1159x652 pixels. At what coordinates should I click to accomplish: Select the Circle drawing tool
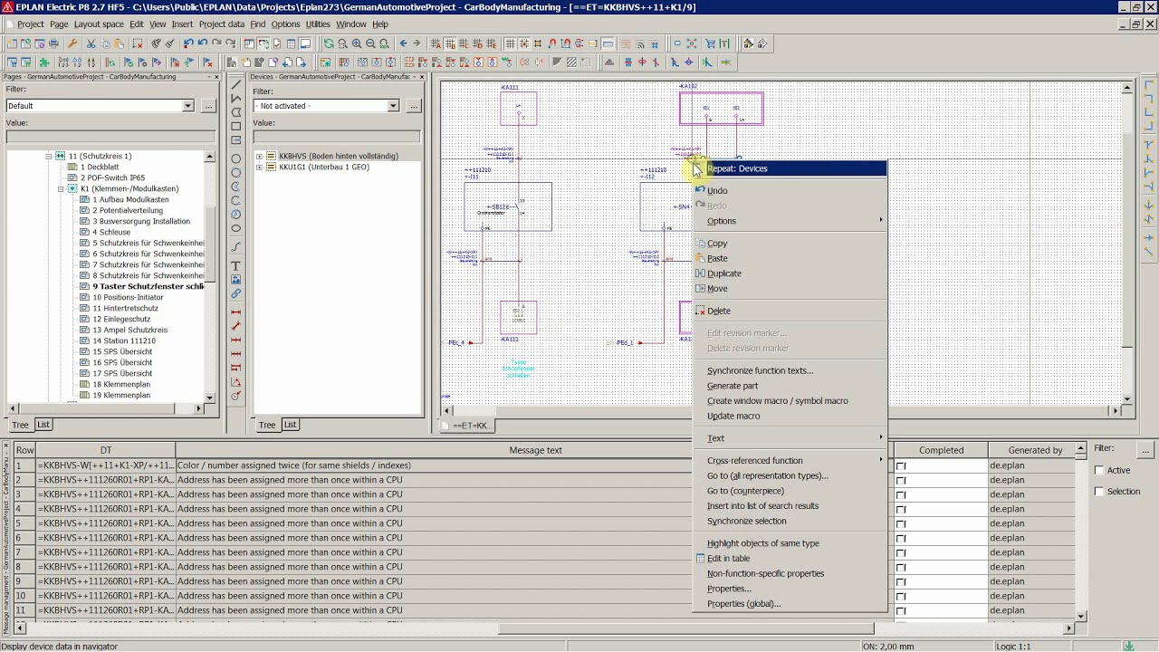(235, 158)
